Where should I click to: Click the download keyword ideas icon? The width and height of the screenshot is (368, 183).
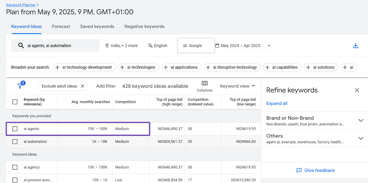355,46
